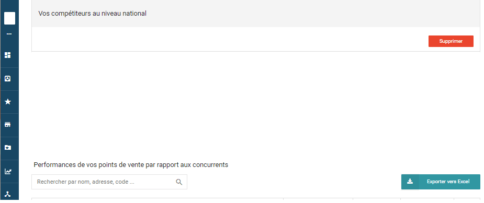Click the network hierarchy icon in sidebar
Image resolution: width=484 pixels, height=203 pixels.
coord(8,194)
